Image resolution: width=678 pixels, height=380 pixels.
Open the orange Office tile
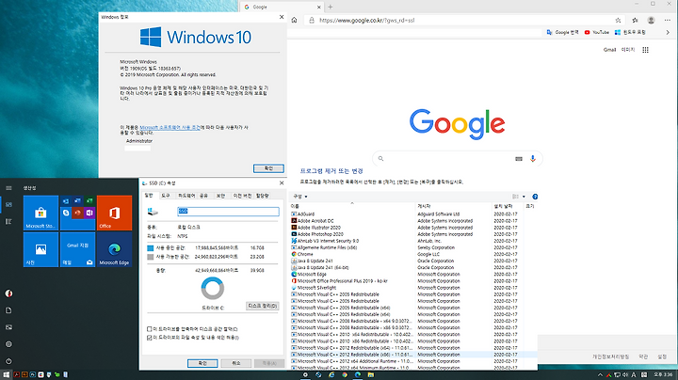114,213
